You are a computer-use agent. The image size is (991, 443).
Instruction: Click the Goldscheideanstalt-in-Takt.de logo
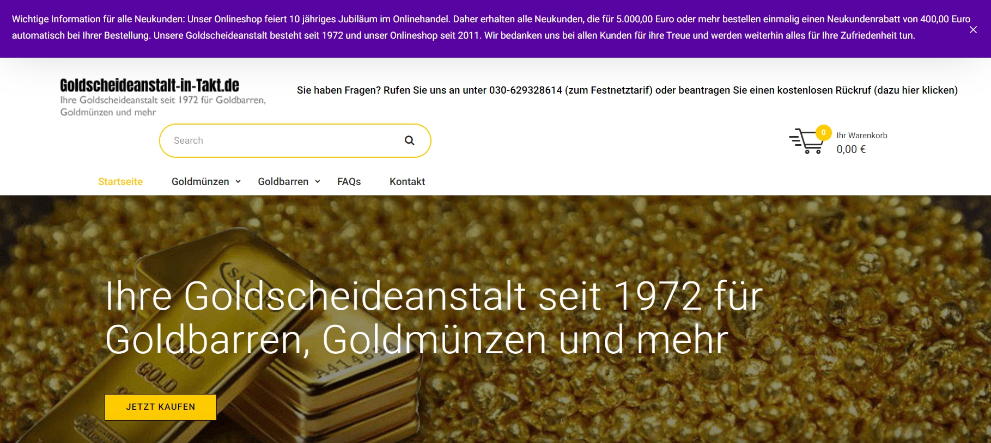[x=150, y=85]
